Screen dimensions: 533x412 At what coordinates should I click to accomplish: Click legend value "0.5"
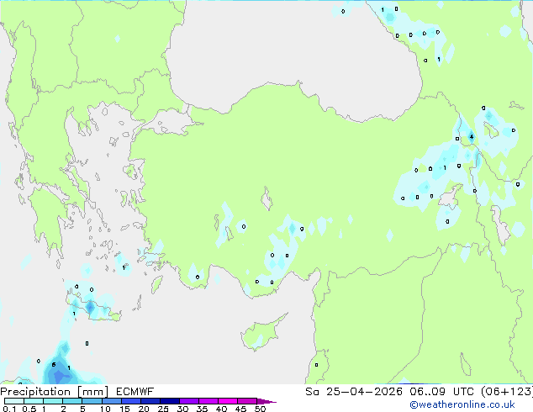(x=29, y=409)
